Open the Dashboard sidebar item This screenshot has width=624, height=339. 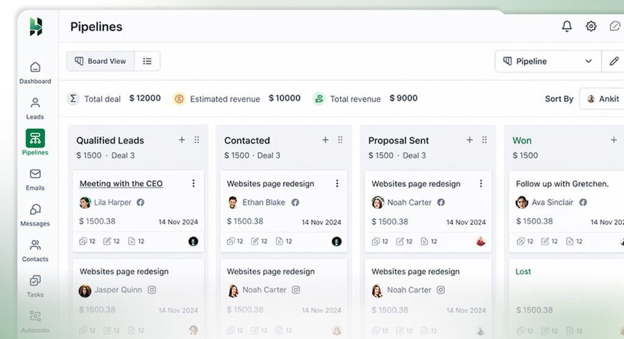coord(35,73)
